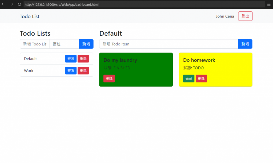Click the Todo List navbar brand
Screen dimensions: 273x163
(30, 16)
